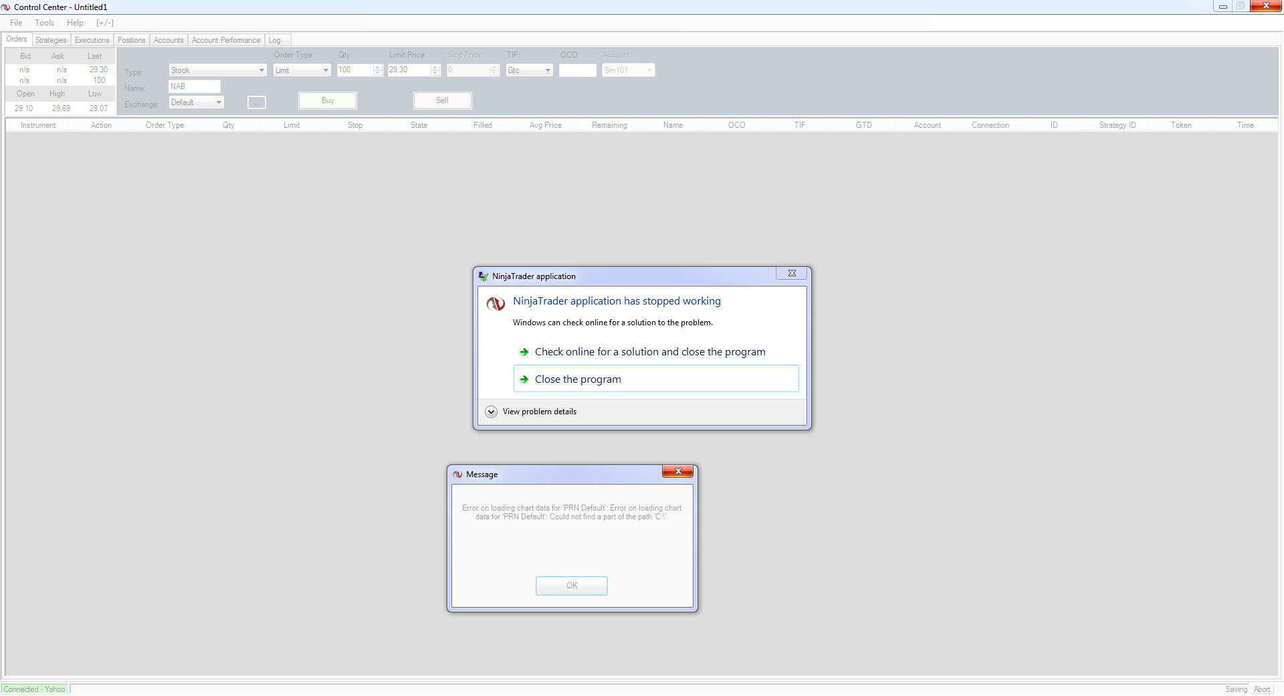Click the Filled column header
Viewport: 1284px width, 696px height.
(483, 125)
